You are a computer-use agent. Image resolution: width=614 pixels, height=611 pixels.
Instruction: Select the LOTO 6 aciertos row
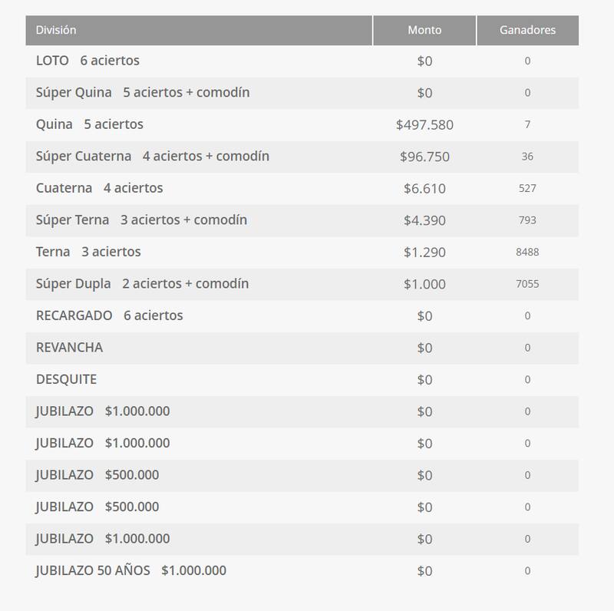coord(87,60)
